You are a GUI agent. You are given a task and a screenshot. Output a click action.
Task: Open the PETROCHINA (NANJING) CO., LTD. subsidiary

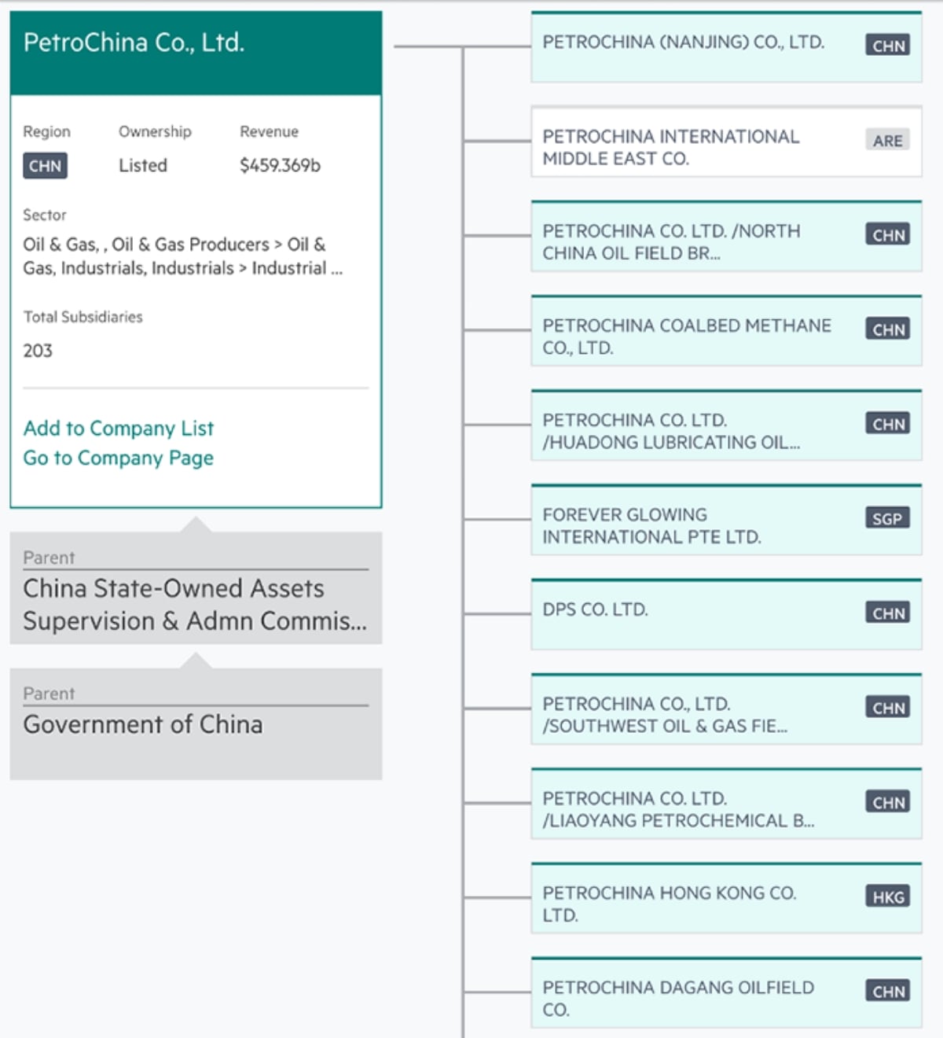[x=726, y=47]
